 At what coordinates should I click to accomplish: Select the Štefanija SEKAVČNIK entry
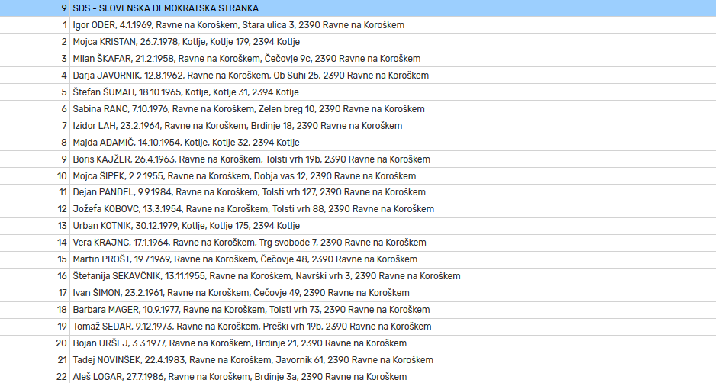coord(359,276)
